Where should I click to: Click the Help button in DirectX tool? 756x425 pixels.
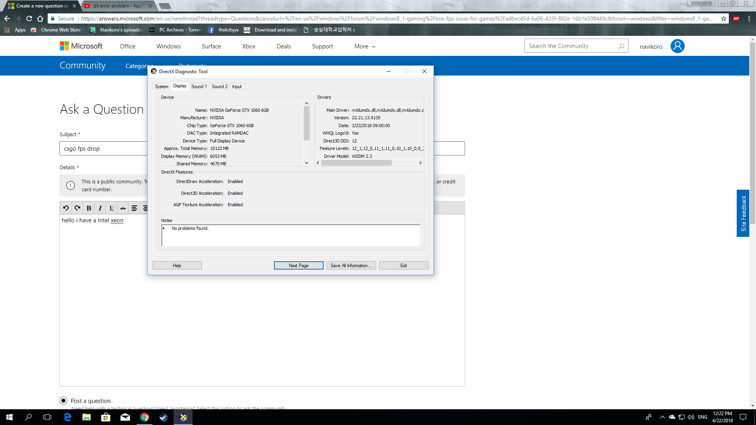pyautogui.click(x=177, y=266)
